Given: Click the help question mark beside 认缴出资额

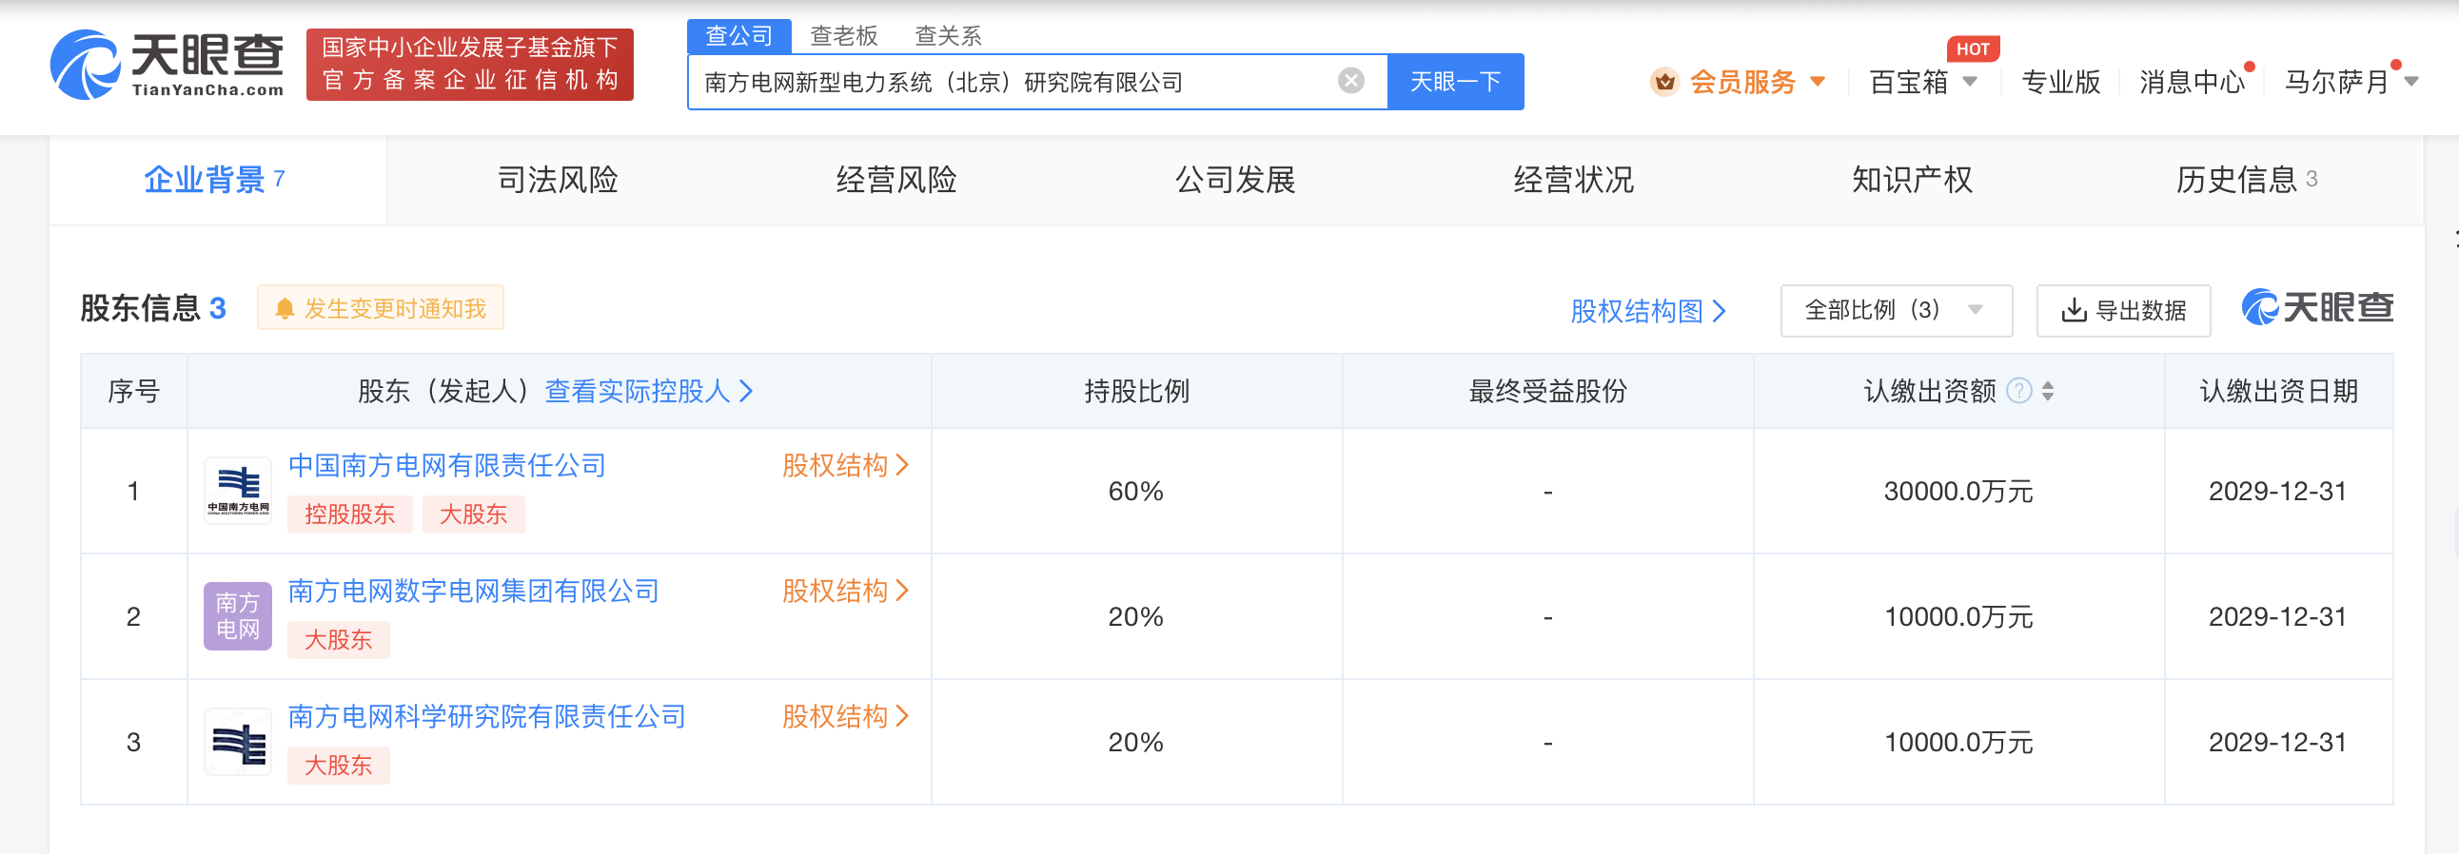Looking at the screenshot, I should (x=2019, y=391).
